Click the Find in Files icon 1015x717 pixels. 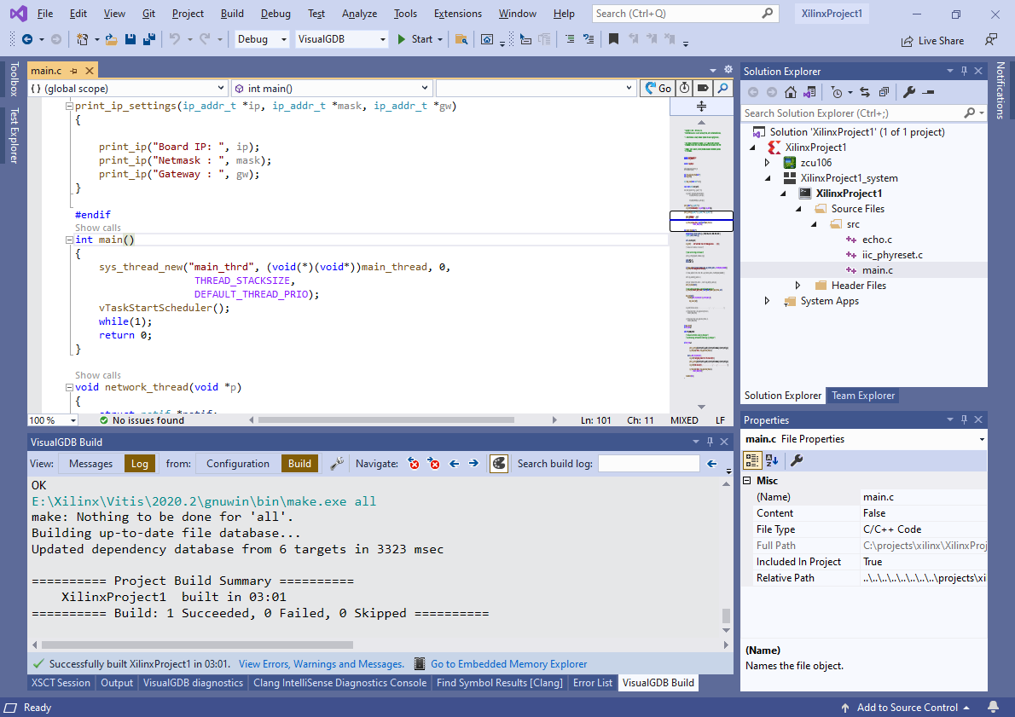(461, 39)
